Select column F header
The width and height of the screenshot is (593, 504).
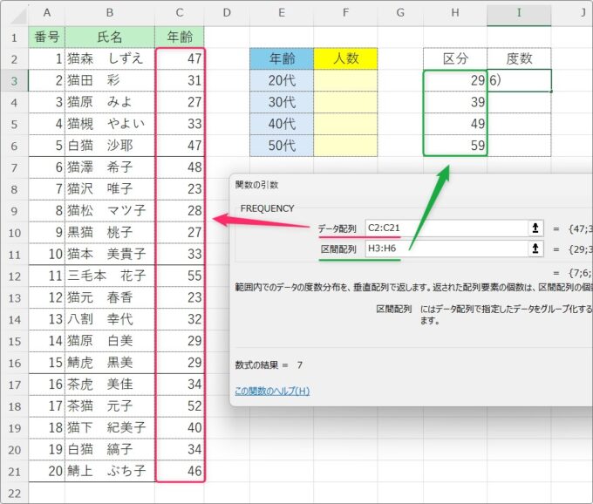(345, 13)
